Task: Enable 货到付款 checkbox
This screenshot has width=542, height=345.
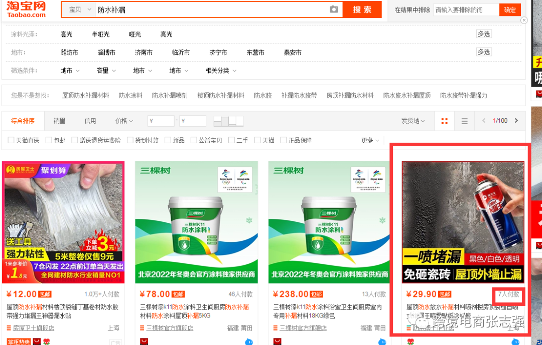Action: pos(130,140)
